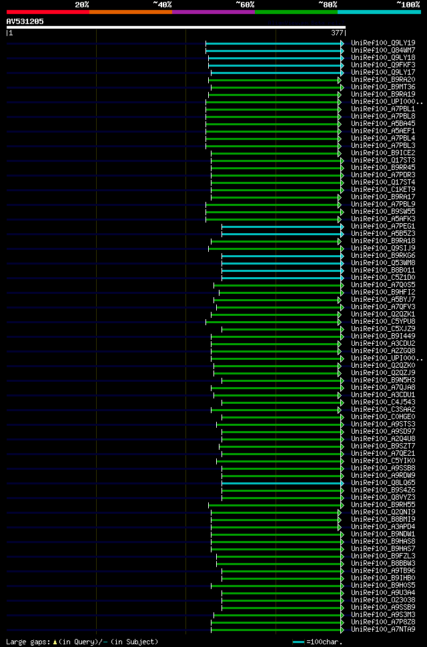Open hit UniRef100_Q9LY17
Viewport: 427px width, 647px height.
pos(383,72)
